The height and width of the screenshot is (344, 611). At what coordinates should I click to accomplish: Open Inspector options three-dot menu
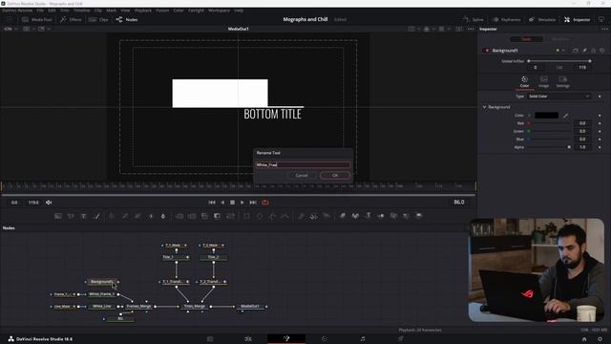click(x=604, y=29)
